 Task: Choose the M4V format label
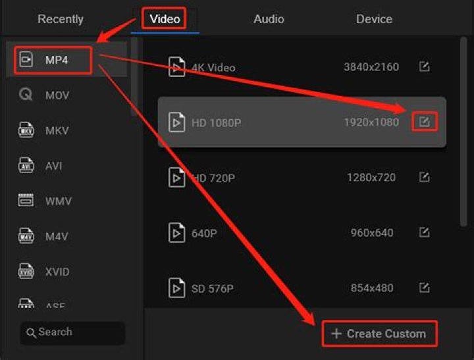[57, 236]
